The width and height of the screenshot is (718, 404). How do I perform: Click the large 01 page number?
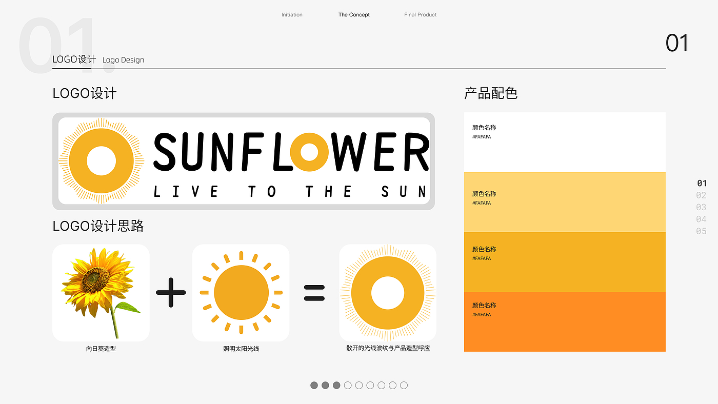(x=677, y=43)
